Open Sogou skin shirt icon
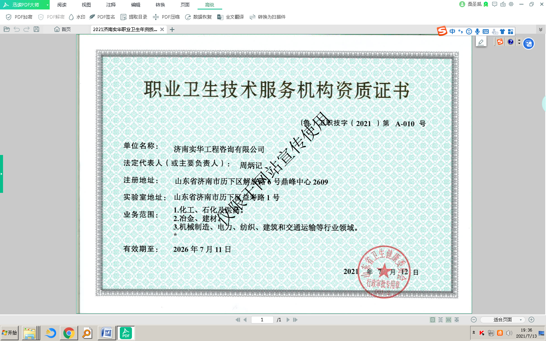Image resolution: width=546 pixels, height=341 pixels. pos(502,31)
